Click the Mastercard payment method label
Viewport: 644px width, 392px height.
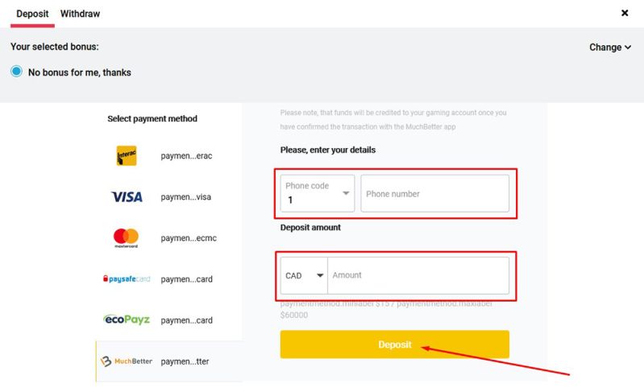click(x=188, y=238)
